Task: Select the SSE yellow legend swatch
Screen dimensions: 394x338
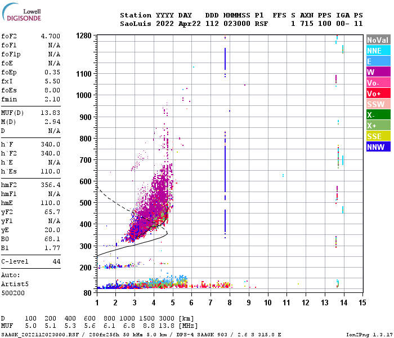Action: point(378,136)
